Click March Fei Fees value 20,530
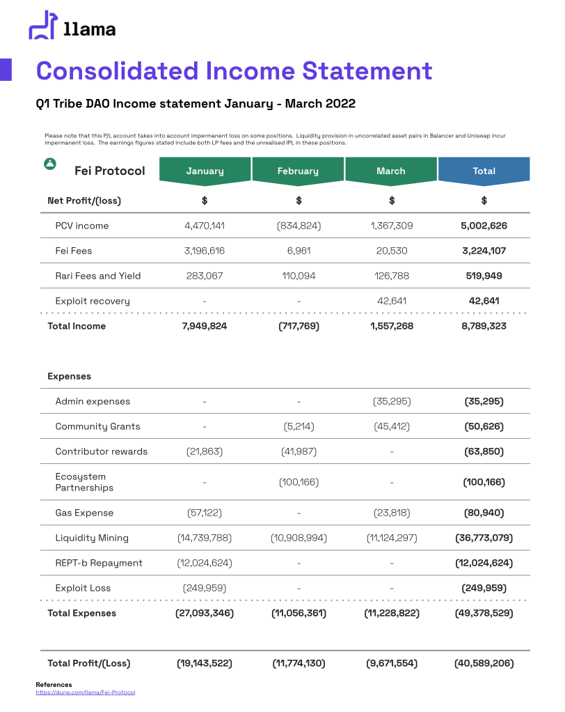This screenshot has height=712, width=565. pyautogui.click(x=392, y=251)
